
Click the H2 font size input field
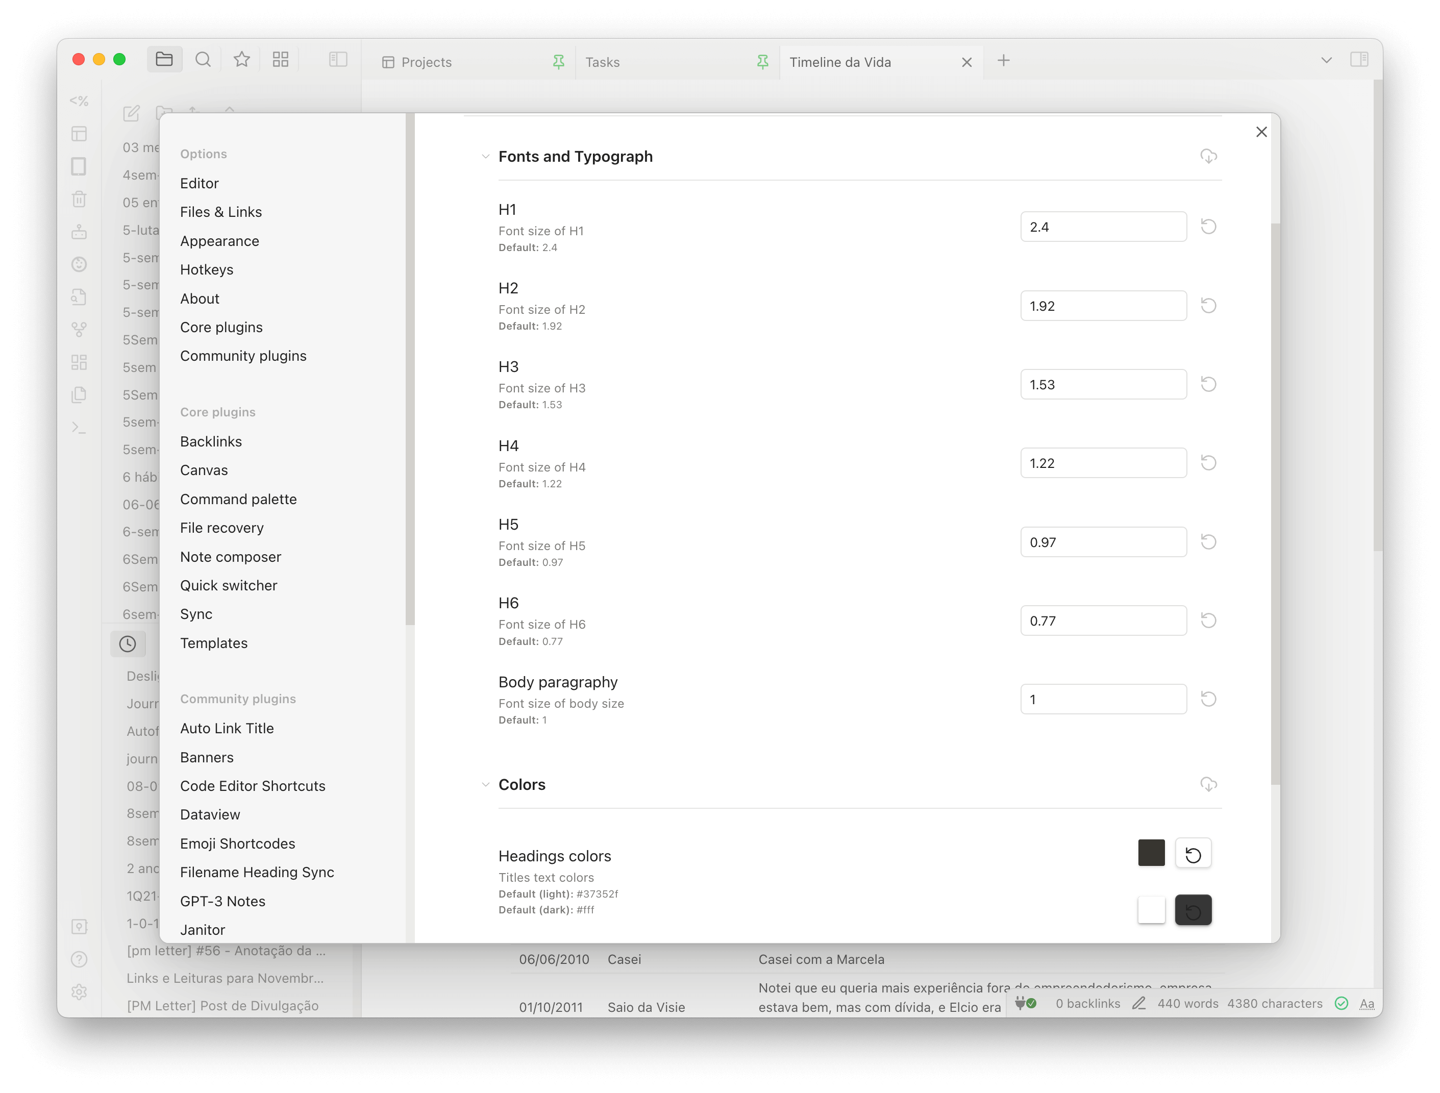pyautogui.click(x=1103, y=306)
